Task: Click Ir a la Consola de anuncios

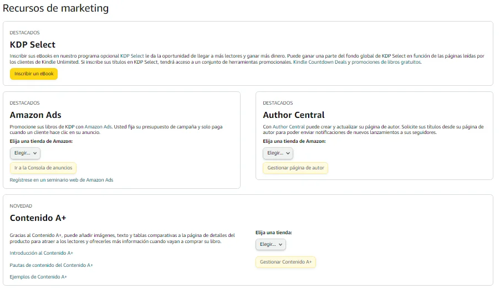Action: point(43,168)
